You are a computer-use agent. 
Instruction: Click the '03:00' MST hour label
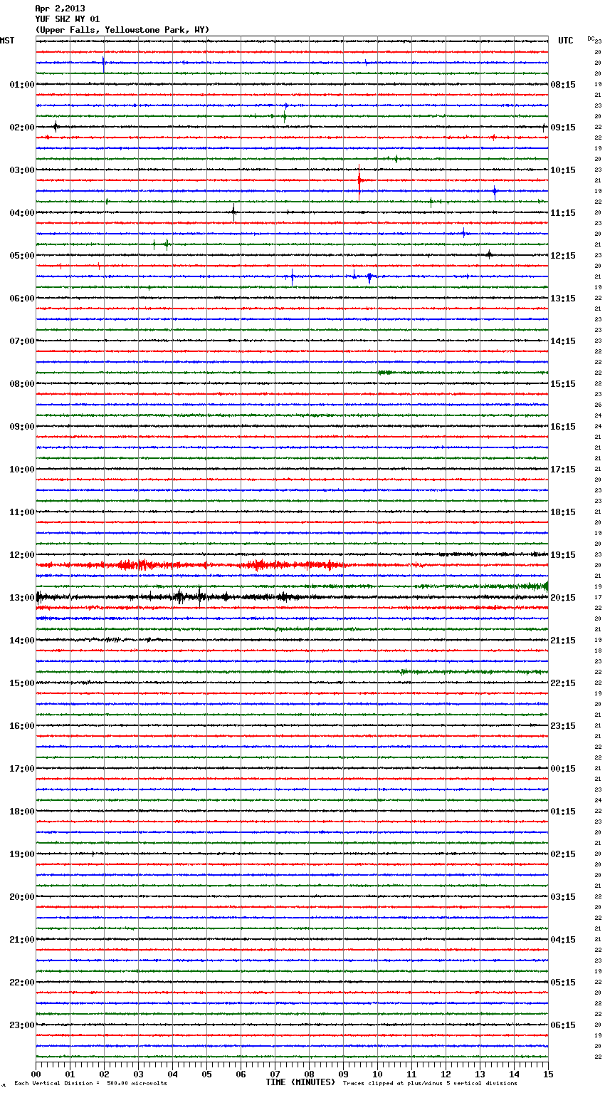(22, 170)
